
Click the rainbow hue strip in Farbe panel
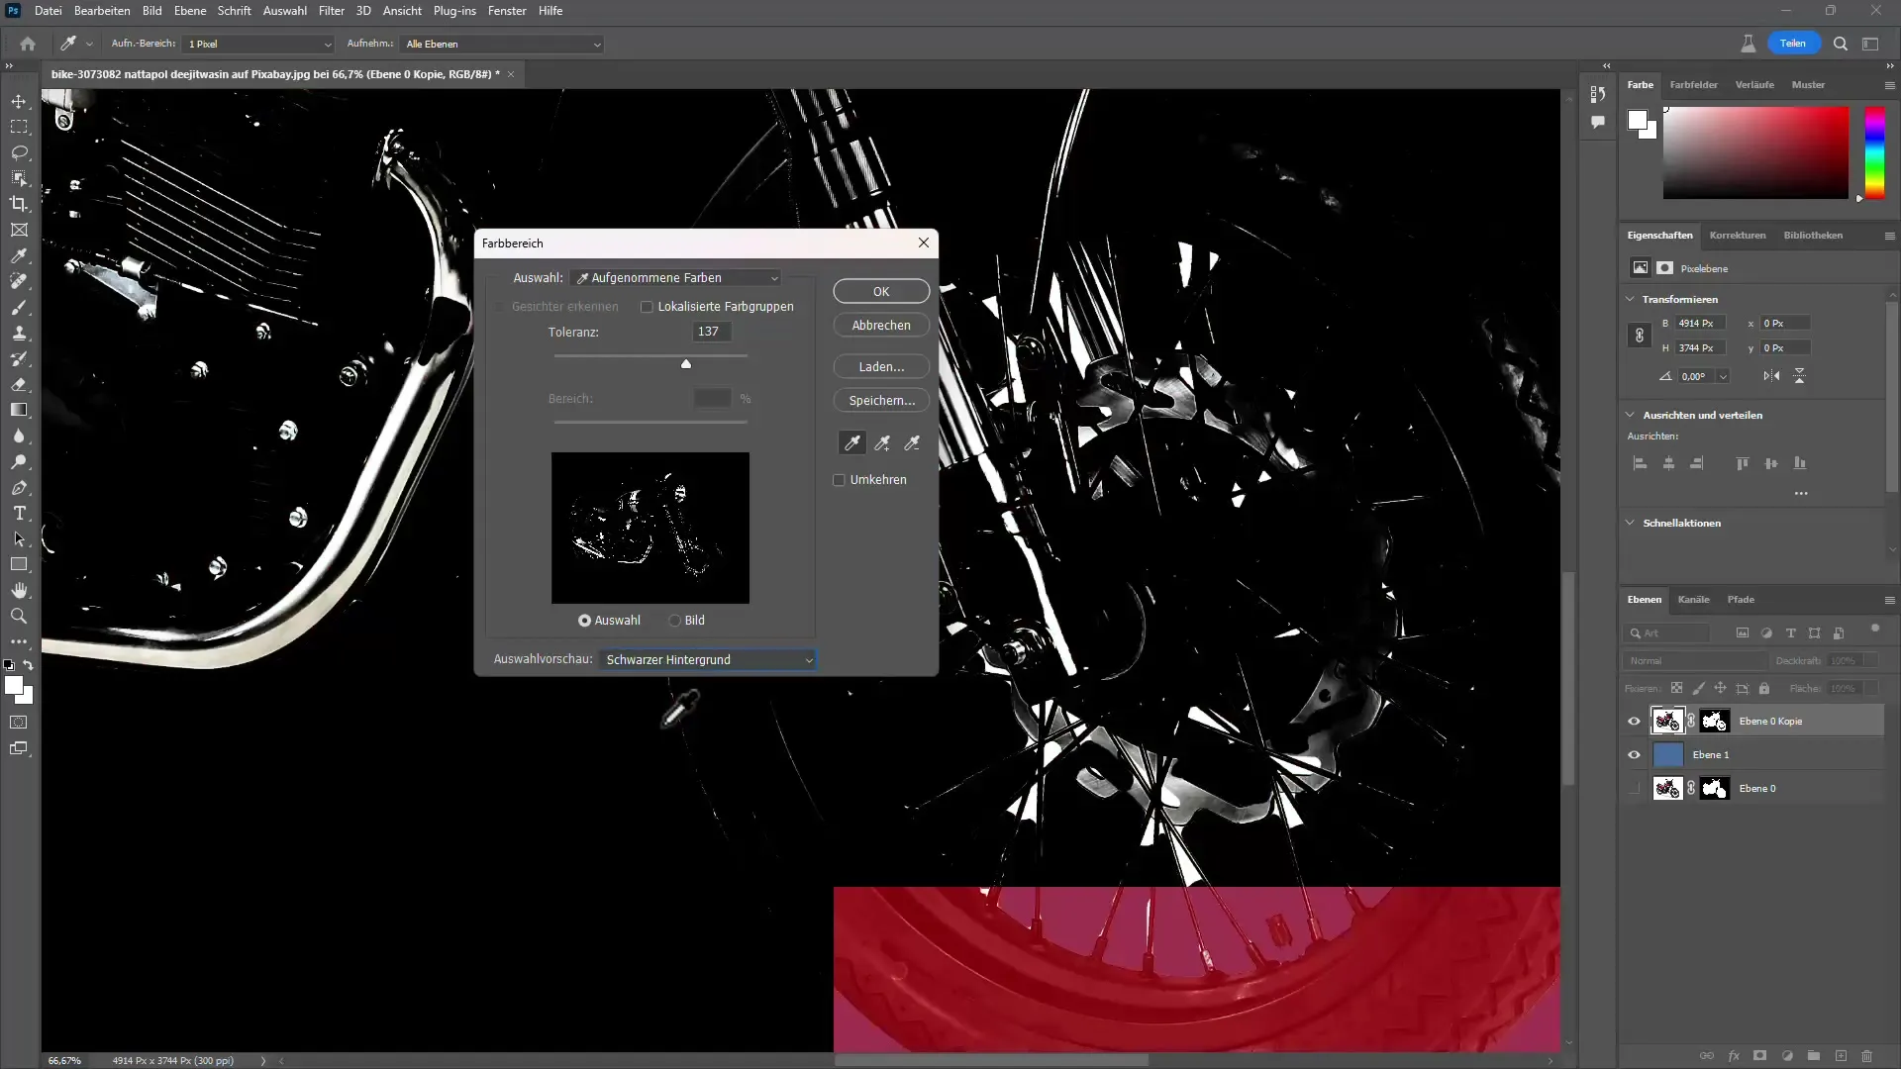click(1875, 151)
